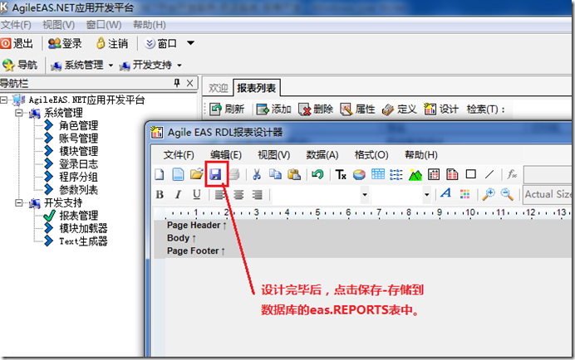The width and height of the screenshot is (575, 360).
Task: Insert a subreport icon in designer toolbar
Action: point(452,174)
